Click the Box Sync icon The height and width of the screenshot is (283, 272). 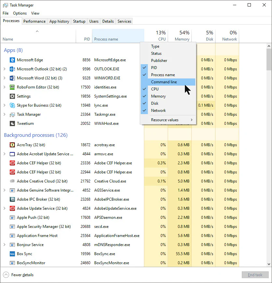click(x=12, y=254)
